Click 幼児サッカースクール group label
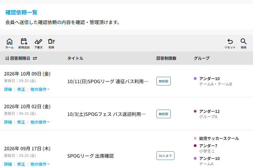Image resolution: width=253 pixels, height=167 pixels. coord(219,139)
